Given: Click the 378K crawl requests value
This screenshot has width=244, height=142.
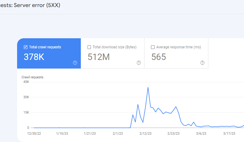Looking at the screenshot, I should point(34,57).
